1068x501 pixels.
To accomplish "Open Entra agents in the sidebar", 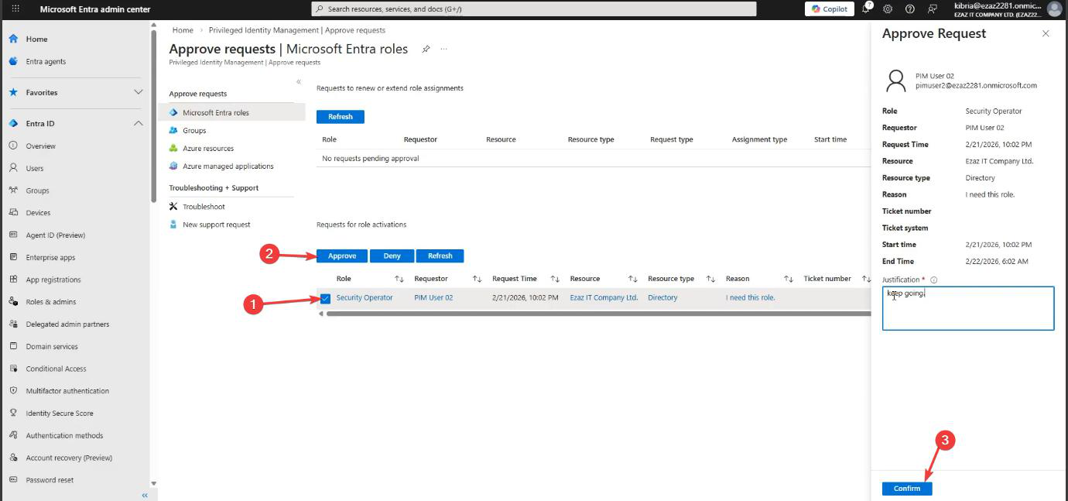I will pos(46,61).
